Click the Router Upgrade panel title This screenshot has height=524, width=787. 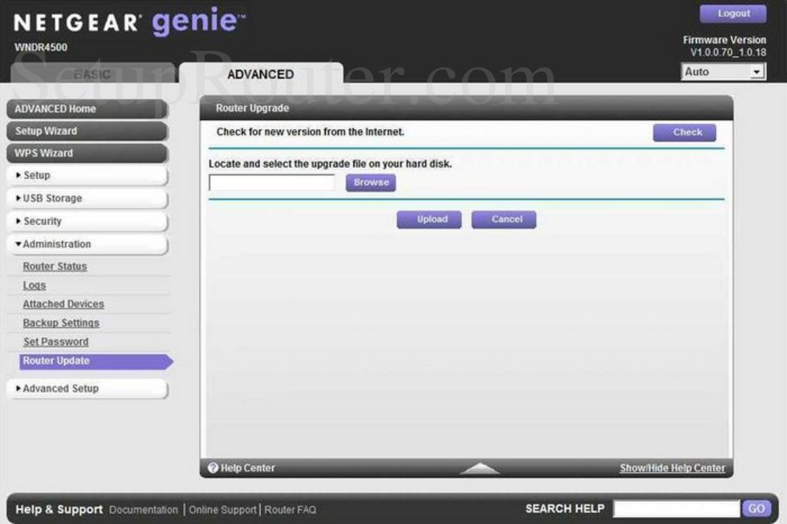pos(253,109)
